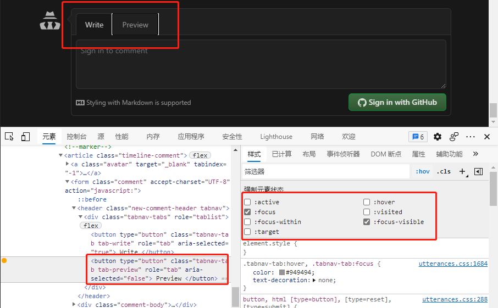This screenshot has height=308, width=498.
Task: Switch to the 应用程序 Application tab
Action: point(191,137)
